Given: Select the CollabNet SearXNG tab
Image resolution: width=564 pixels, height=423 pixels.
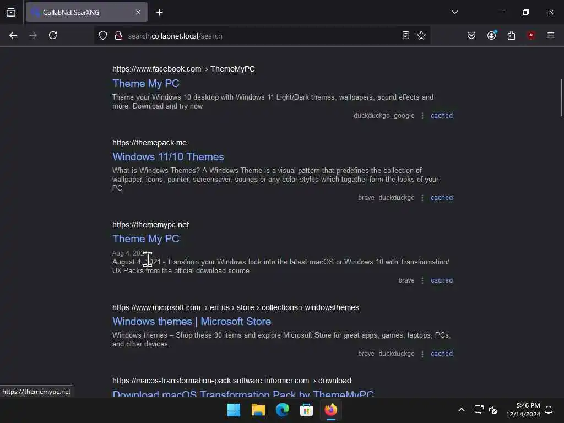Looking at the screenshot, I should tap(86, 12).
